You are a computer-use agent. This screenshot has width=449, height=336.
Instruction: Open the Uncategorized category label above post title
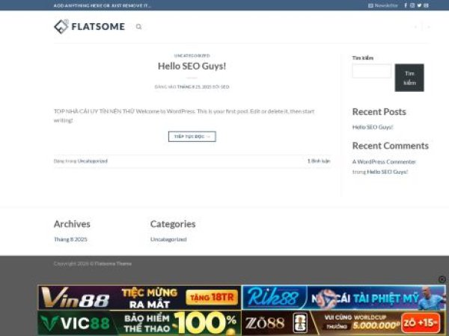192,55
